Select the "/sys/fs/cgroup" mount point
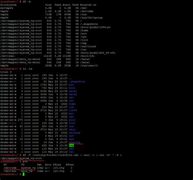Viewport: 193px width, 180px height. pos(91,18)
